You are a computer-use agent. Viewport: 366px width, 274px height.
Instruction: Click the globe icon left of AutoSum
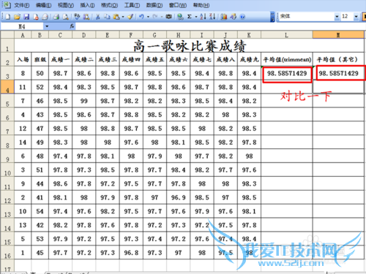click(x=180, y=17)
